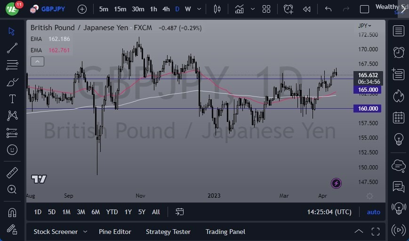Select the Text annotation tool
Screen dimensions: 409x241
[12, 99]
